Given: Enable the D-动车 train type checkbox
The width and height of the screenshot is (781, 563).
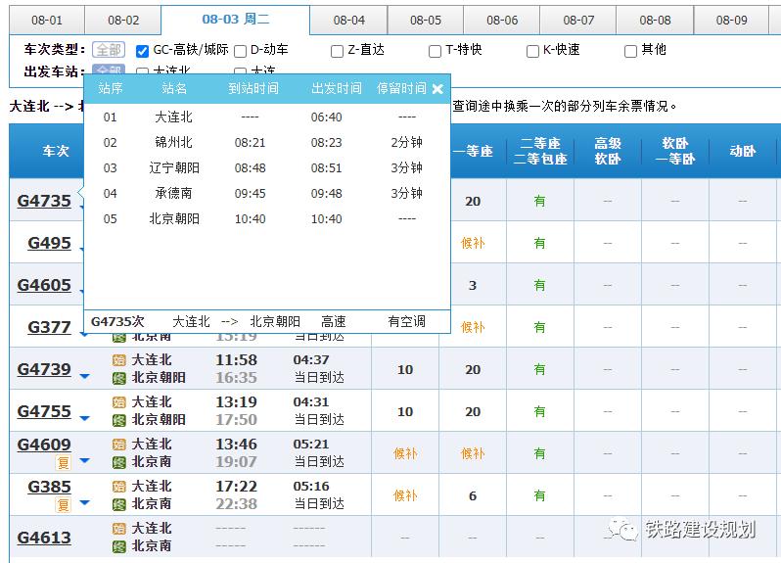Looking at the screenshot, I should pyautogui.click(x=240, y=51).
